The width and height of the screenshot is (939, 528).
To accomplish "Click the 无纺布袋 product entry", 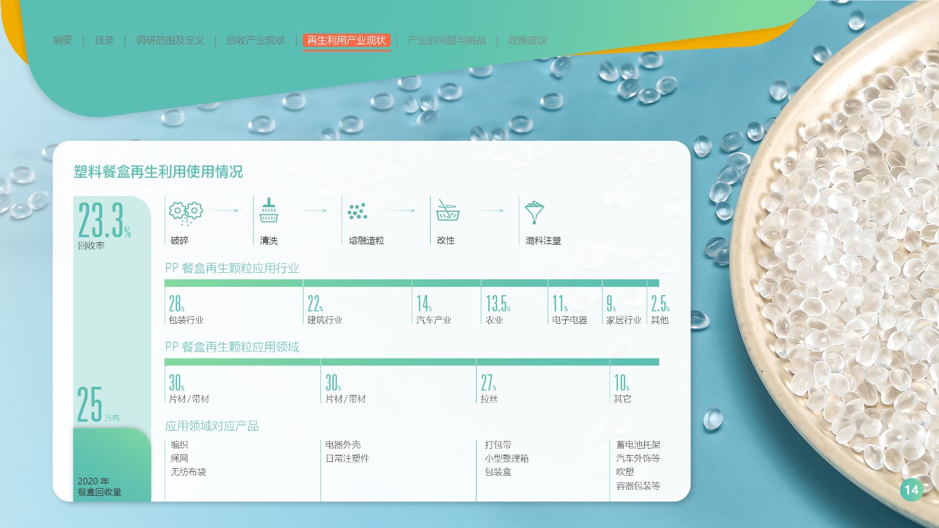I will tap(188, 472).
